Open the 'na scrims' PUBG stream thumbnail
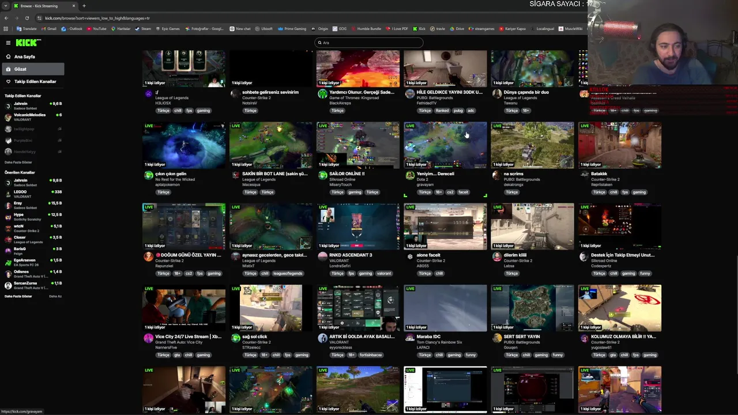Image resolution: width=738 pixels, height=415 pixels. tap(532, 145)
